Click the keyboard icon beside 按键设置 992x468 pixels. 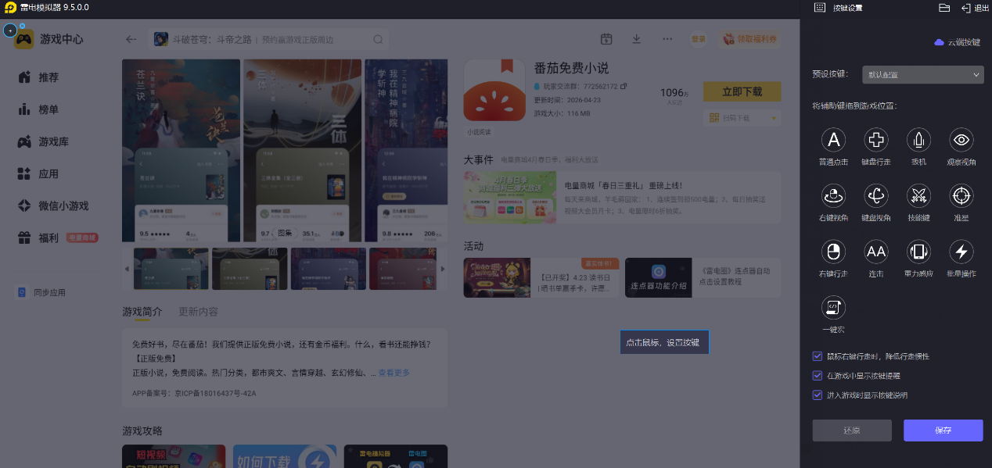click(820, 7)
